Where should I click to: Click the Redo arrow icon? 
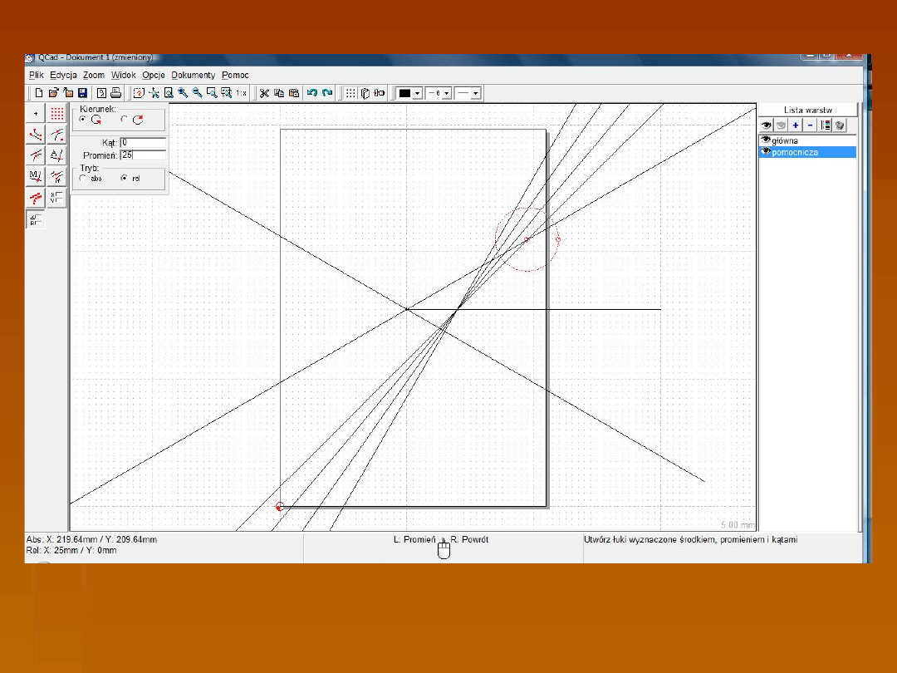tap(327, 93)
